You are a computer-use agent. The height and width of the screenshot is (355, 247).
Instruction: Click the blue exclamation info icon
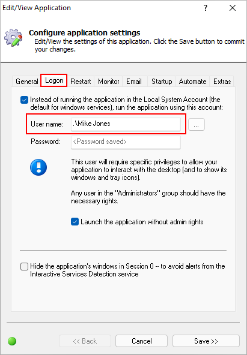[38, 167]
